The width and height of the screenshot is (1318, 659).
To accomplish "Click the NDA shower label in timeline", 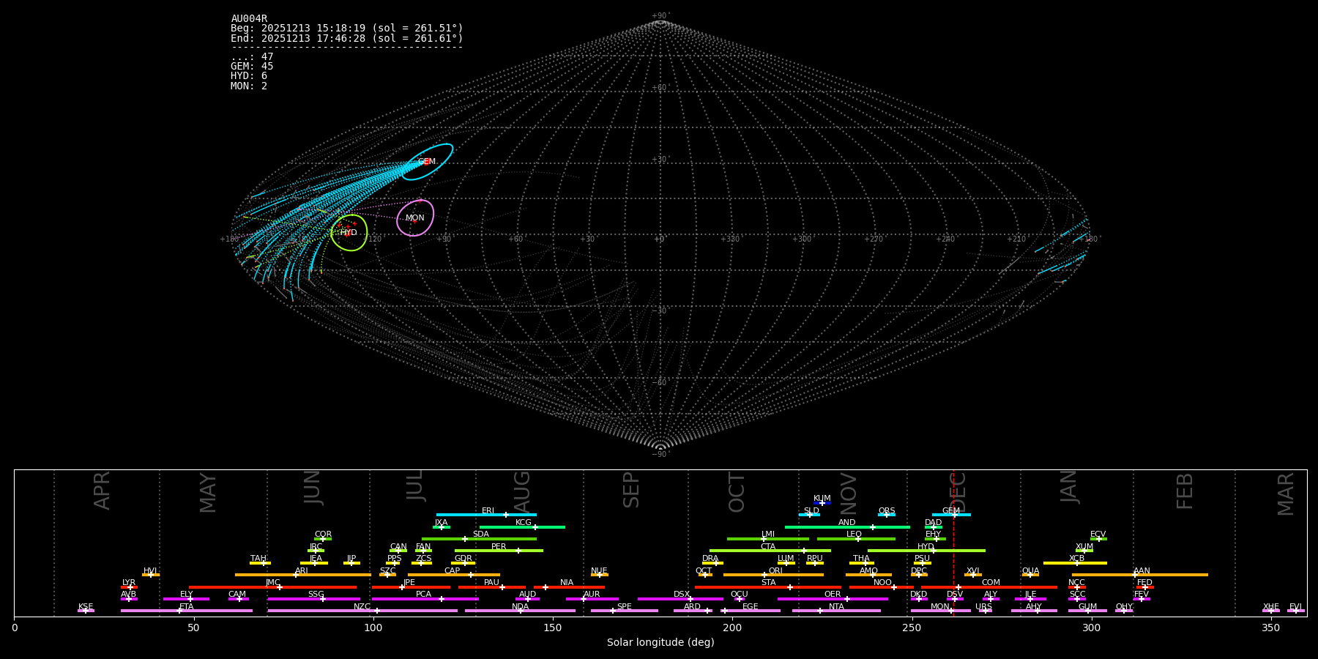I will click(520, 607).
